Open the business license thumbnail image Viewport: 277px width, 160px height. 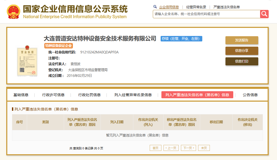point(27,61)
